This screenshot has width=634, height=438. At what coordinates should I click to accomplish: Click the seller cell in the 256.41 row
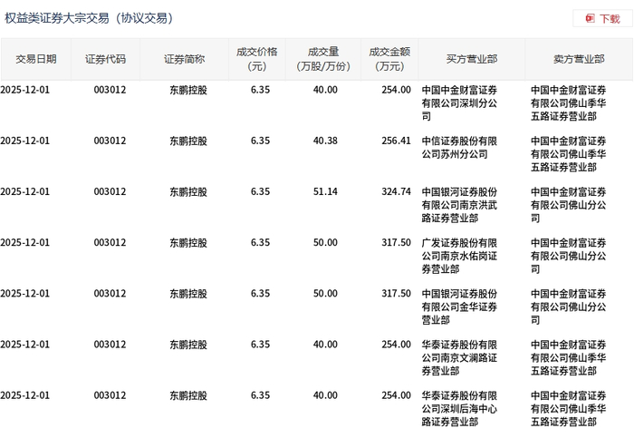tap(569, 154)
